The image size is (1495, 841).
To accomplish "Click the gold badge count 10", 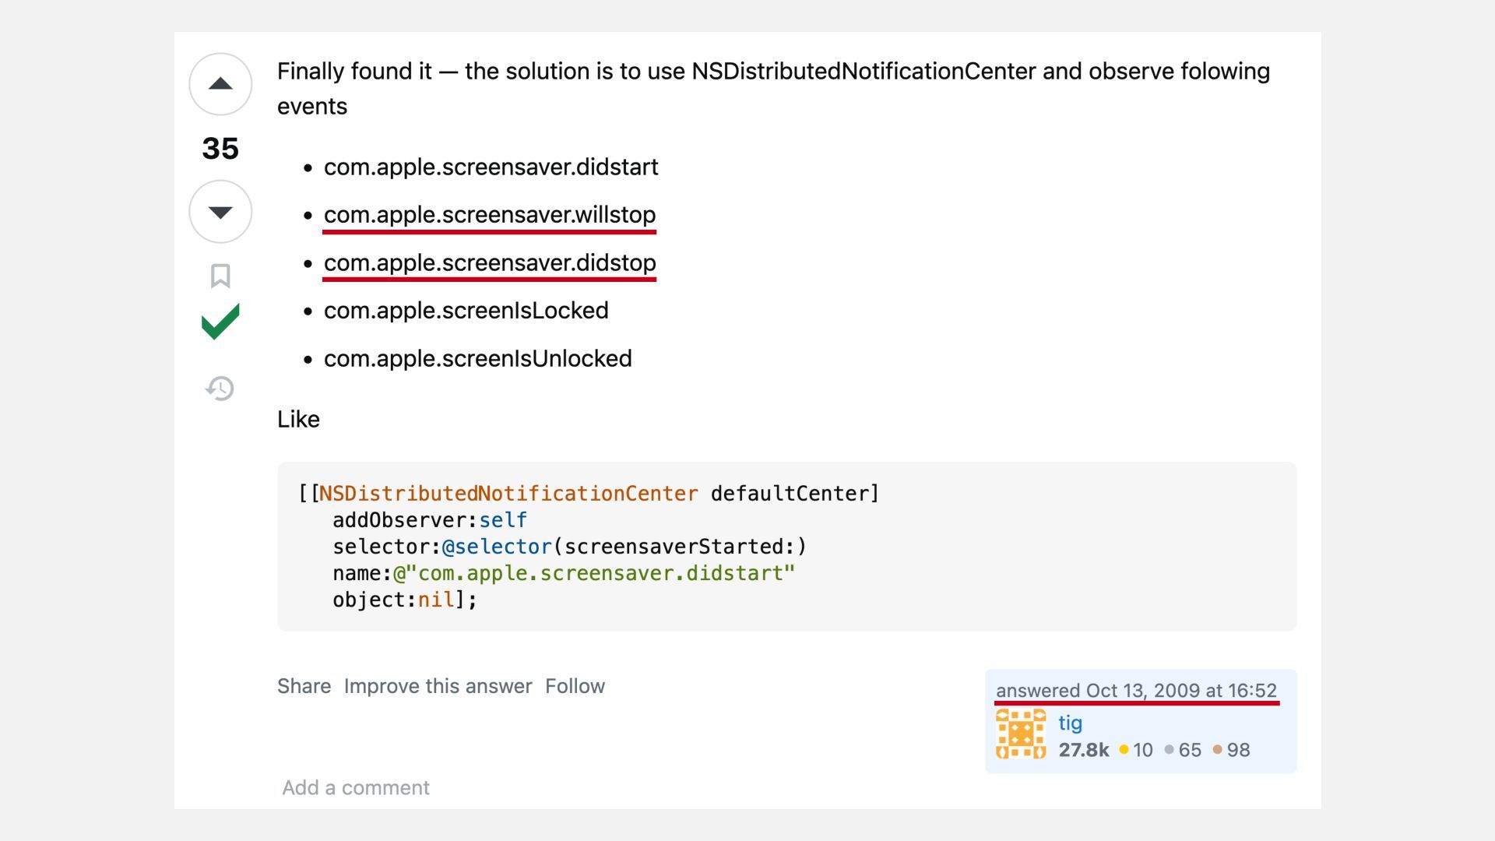I will pos(1142,750).
